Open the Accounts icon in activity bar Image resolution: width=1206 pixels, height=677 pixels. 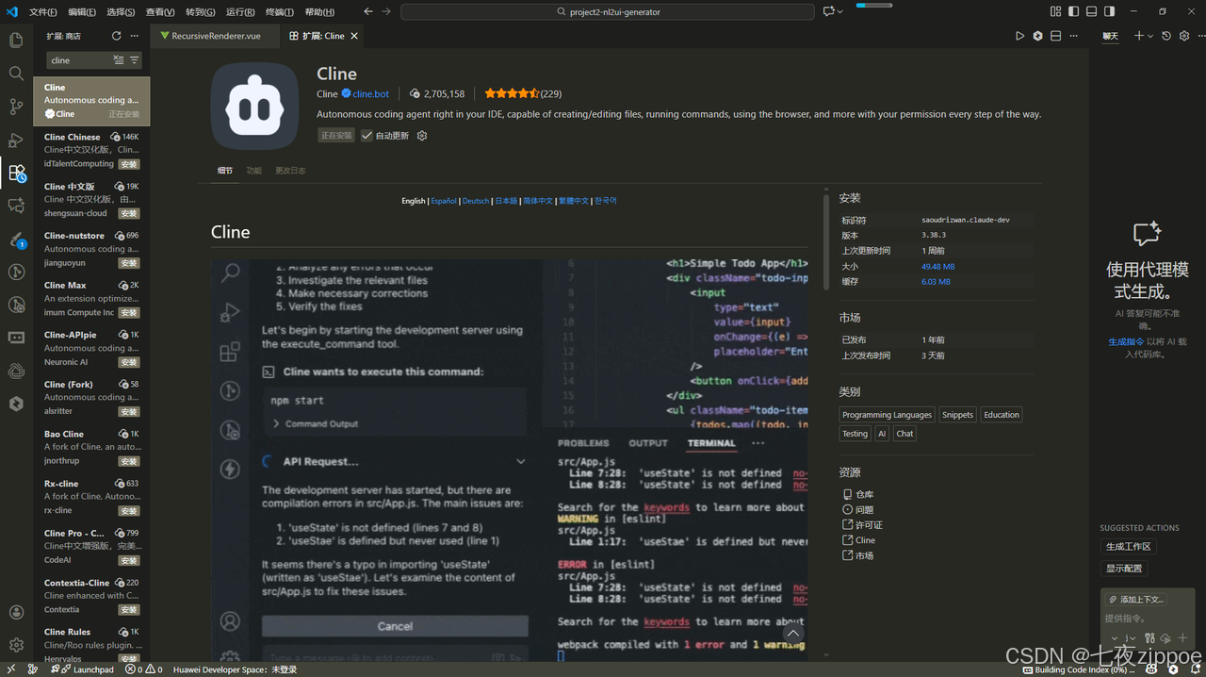[16, 613]
